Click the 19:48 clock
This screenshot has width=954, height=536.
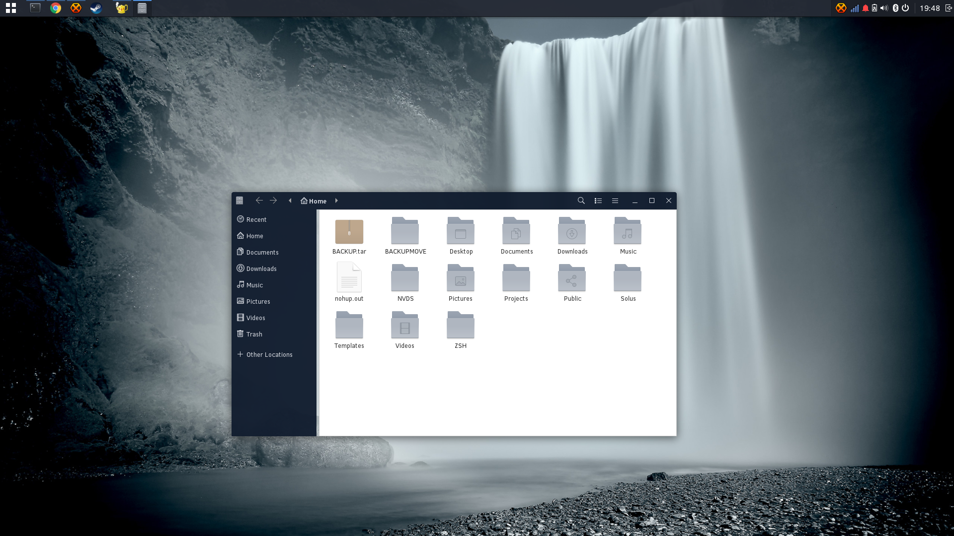pyautogui.click(x=930, y=8)
